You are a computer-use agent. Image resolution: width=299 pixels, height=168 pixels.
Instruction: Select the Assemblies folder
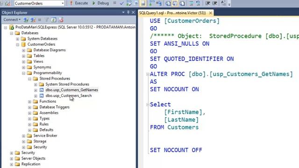49,113
